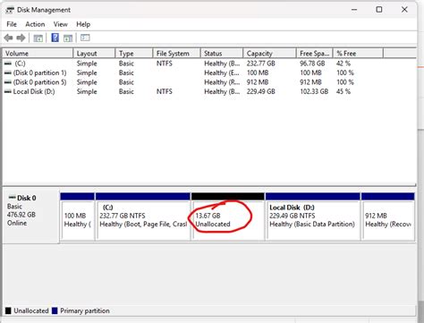
Task: Click the 45 % free cell
Action: click(x=343, y=91)
